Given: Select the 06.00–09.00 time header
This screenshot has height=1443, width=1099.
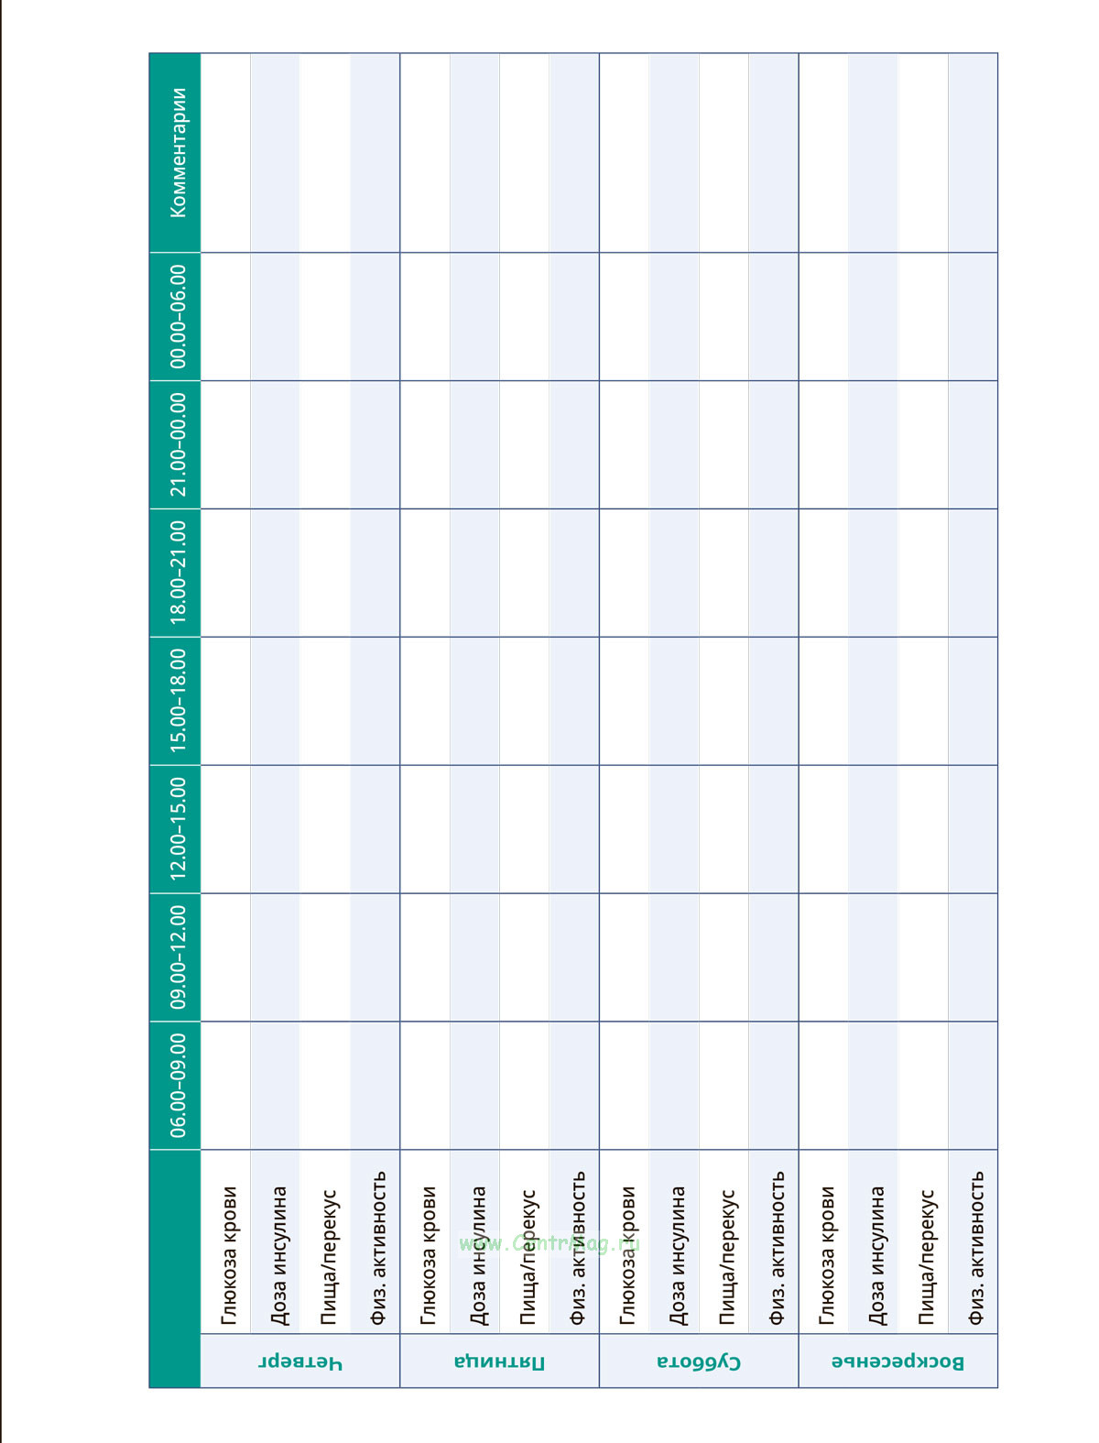Looking at the screenshot, I should coord(177,1086).
